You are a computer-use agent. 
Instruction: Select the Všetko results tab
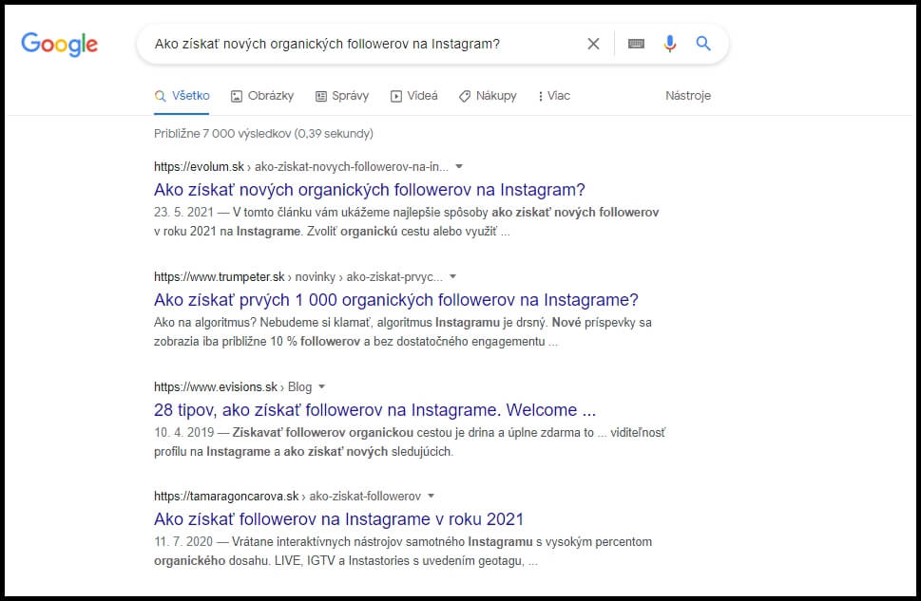(182, 96)
